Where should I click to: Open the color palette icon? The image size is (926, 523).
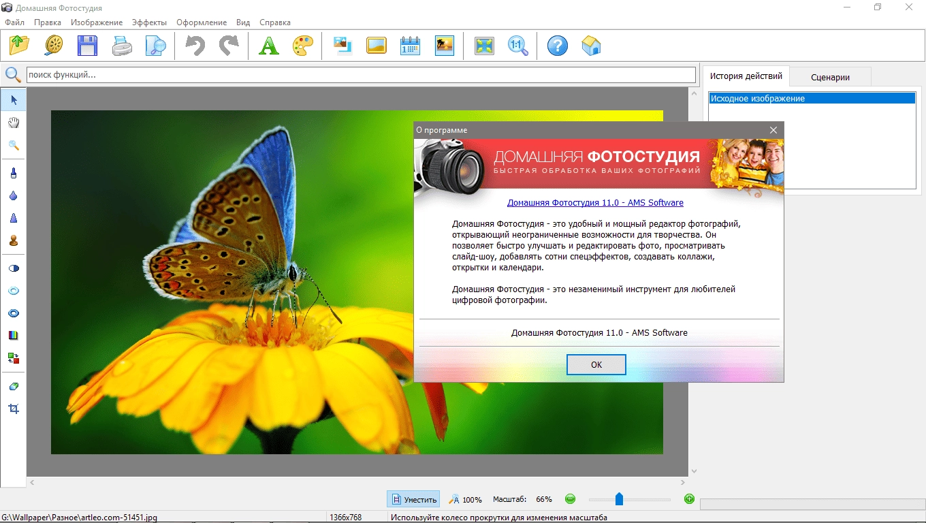tap(303, 46)
